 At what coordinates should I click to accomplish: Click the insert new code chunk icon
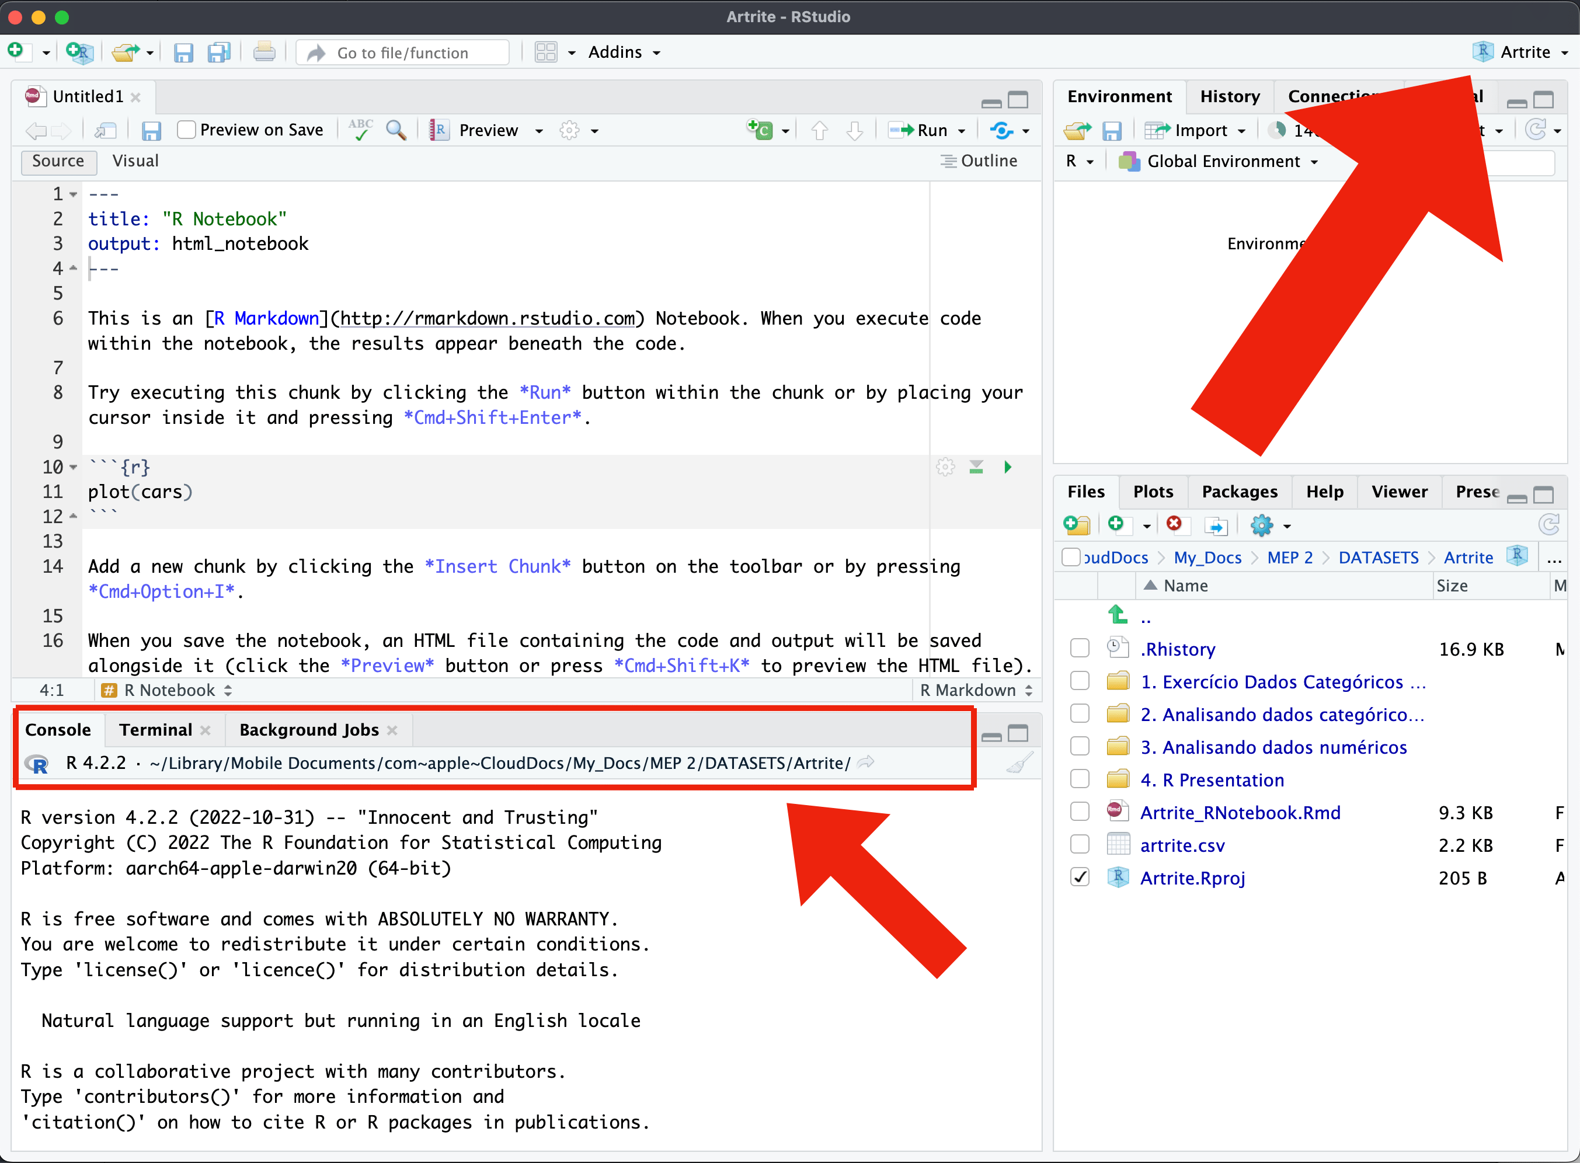click(760, 130)
